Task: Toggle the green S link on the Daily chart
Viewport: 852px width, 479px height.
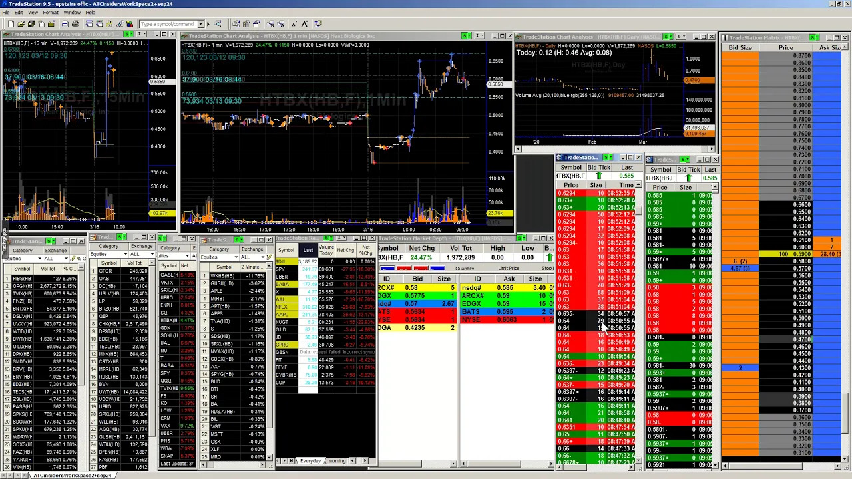Action: coord(667,37)
